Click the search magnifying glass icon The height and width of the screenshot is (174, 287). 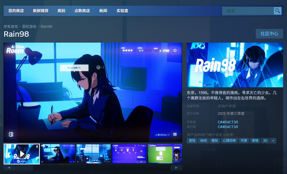(x=277, y=11)
